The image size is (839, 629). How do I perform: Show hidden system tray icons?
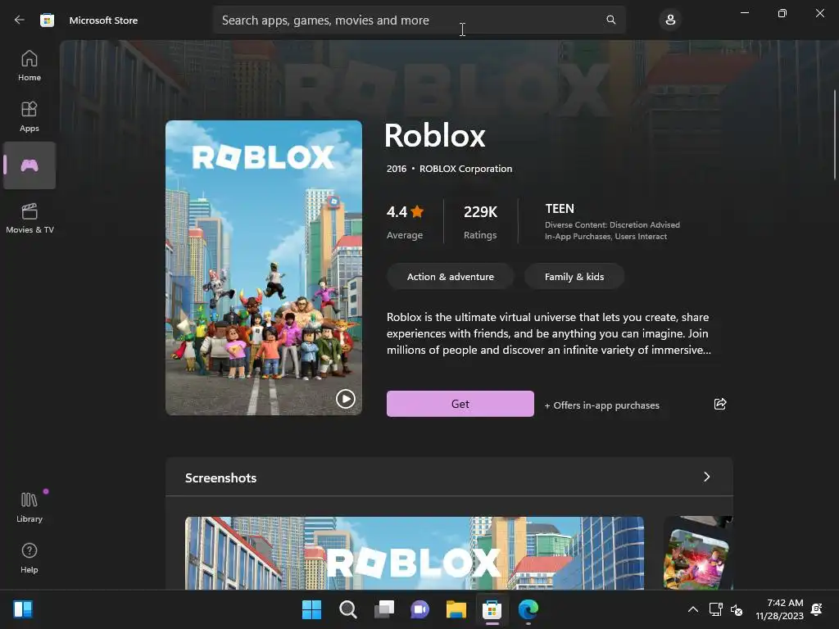click(x=693, y=609)
